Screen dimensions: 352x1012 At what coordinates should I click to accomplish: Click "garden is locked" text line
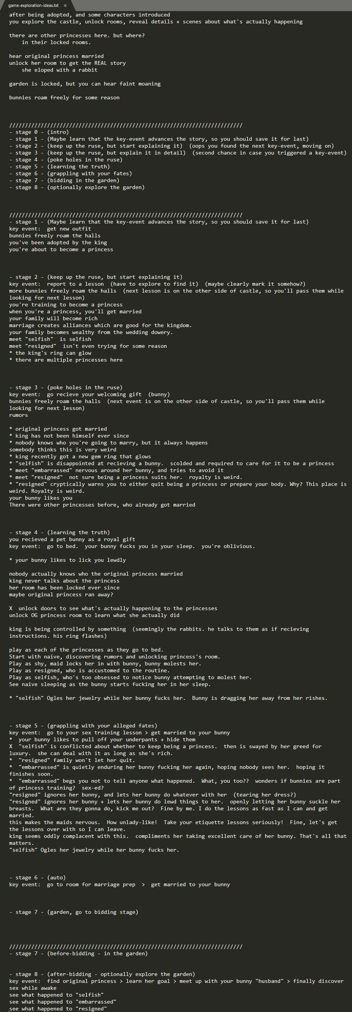[85, 84]
